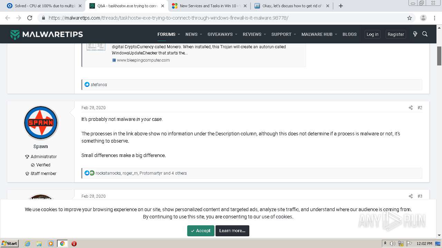Screen dimensions: 442x248
Task: Open the REVIEWS menu
Action: (x=252, y=34)
